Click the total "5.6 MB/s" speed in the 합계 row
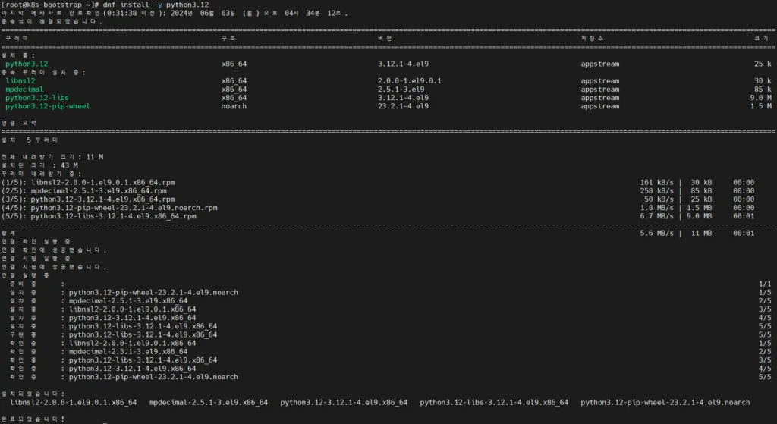Image resolution: width=777 pixels, height=424 pixels. (656, 233)
